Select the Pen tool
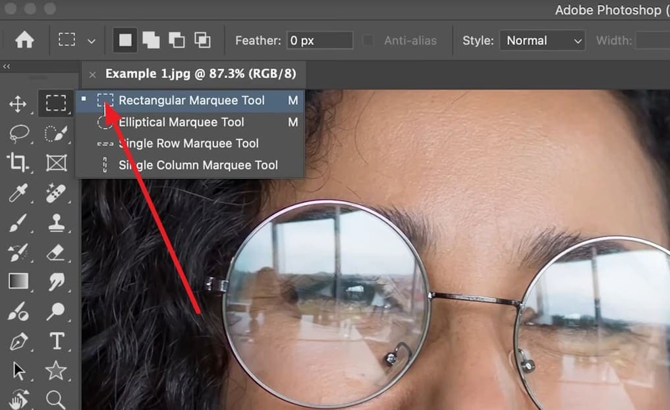 [18, 341]
